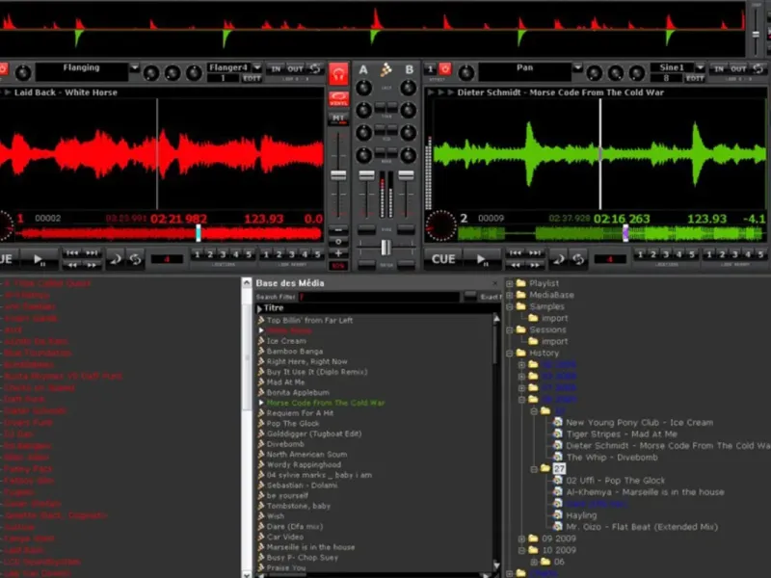Select the Playlist folder
The height and width of the screenshot is (578, 771).
pos(544,283)
